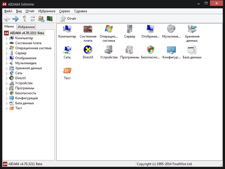The image size is (225, 169).
Task: Click the Copyright FinalWire status bar text
Action: point(164,164)
